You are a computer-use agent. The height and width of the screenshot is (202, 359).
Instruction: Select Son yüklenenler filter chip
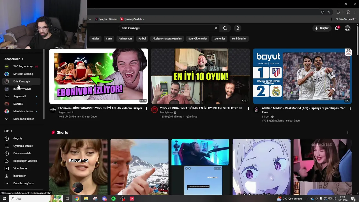pyautogui.click(x=197, y=38)
